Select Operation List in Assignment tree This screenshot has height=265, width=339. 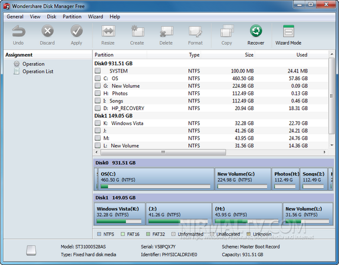(38, 71)
